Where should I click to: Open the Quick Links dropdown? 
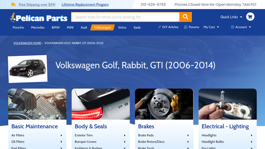click(231, 17)
